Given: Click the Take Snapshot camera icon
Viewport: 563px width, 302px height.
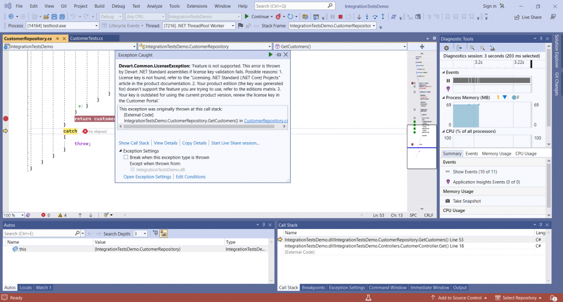Looking at the screenshot, I should pos(448,201).
